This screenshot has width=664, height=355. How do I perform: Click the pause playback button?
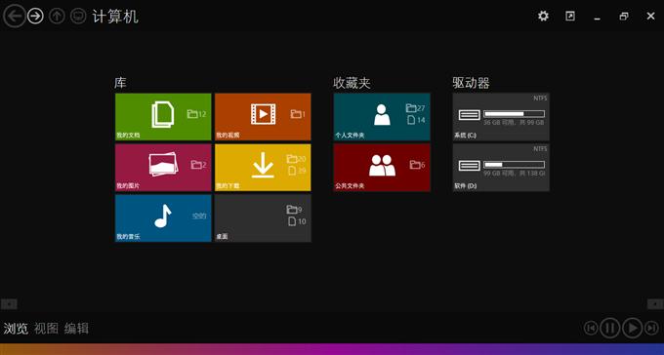pyautogui.click(x=609, y=328)
